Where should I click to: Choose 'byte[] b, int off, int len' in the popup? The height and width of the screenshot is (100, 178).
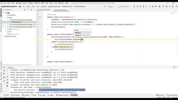(82, 35)
